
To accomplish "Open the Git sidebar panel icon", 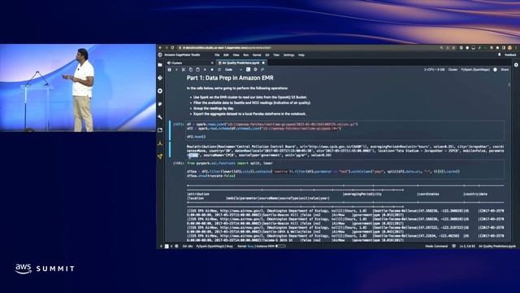I will pos(160,78).
